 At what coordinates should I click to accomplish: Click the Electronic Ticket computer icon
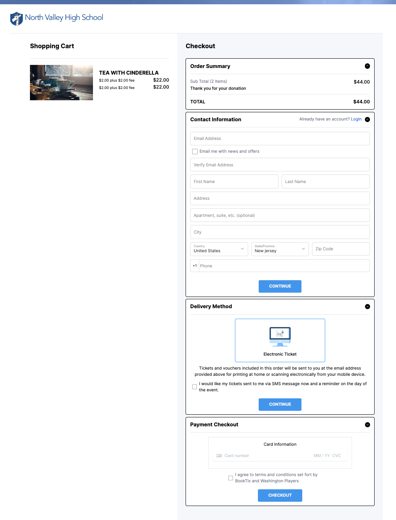(280, 337)
